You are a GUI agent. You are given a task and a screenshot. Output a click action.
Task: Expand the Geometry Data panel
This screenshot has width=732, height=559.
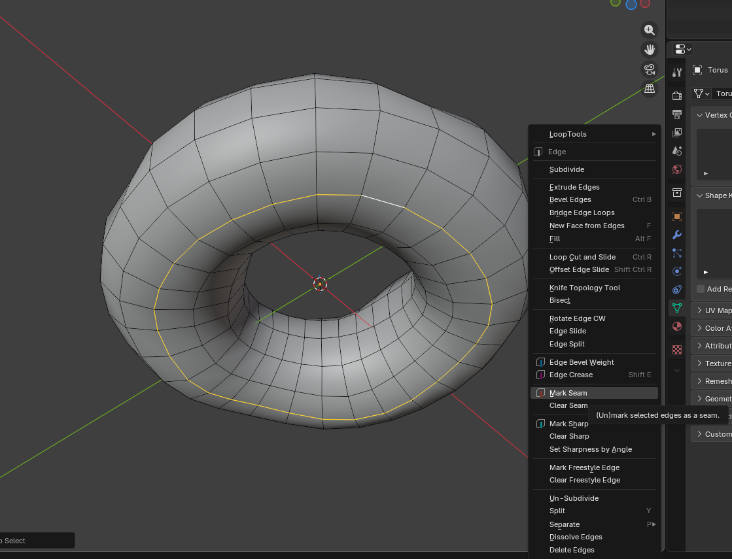699,398
